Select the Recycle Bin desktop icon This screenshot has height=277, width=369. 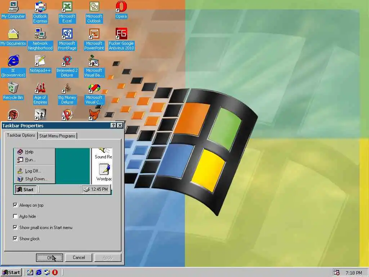click(13, 91)
